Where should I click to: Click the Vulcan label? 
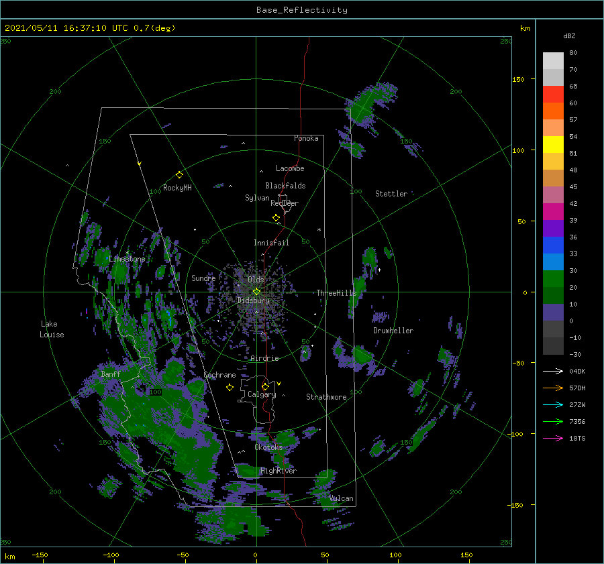pos(342,498)
